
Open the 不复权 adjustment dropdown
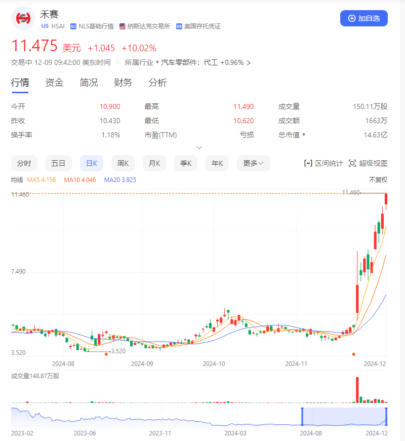click(378, 180)
